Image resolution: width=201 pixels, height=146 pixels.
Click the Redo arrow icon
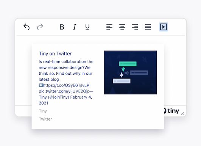pyautogui.click(x=40, y=27)
